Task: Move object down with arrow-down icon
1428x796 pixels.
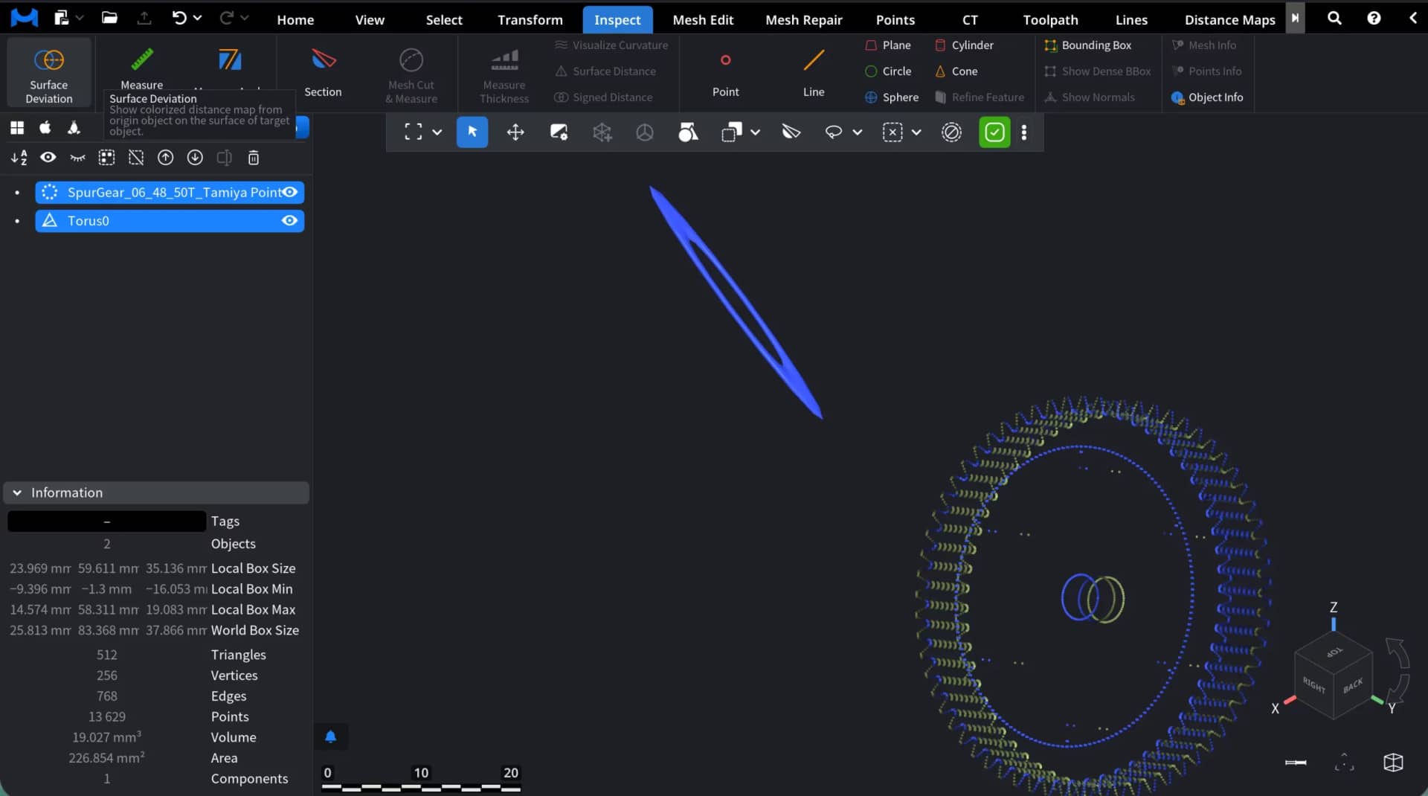Action: [195, 158]
